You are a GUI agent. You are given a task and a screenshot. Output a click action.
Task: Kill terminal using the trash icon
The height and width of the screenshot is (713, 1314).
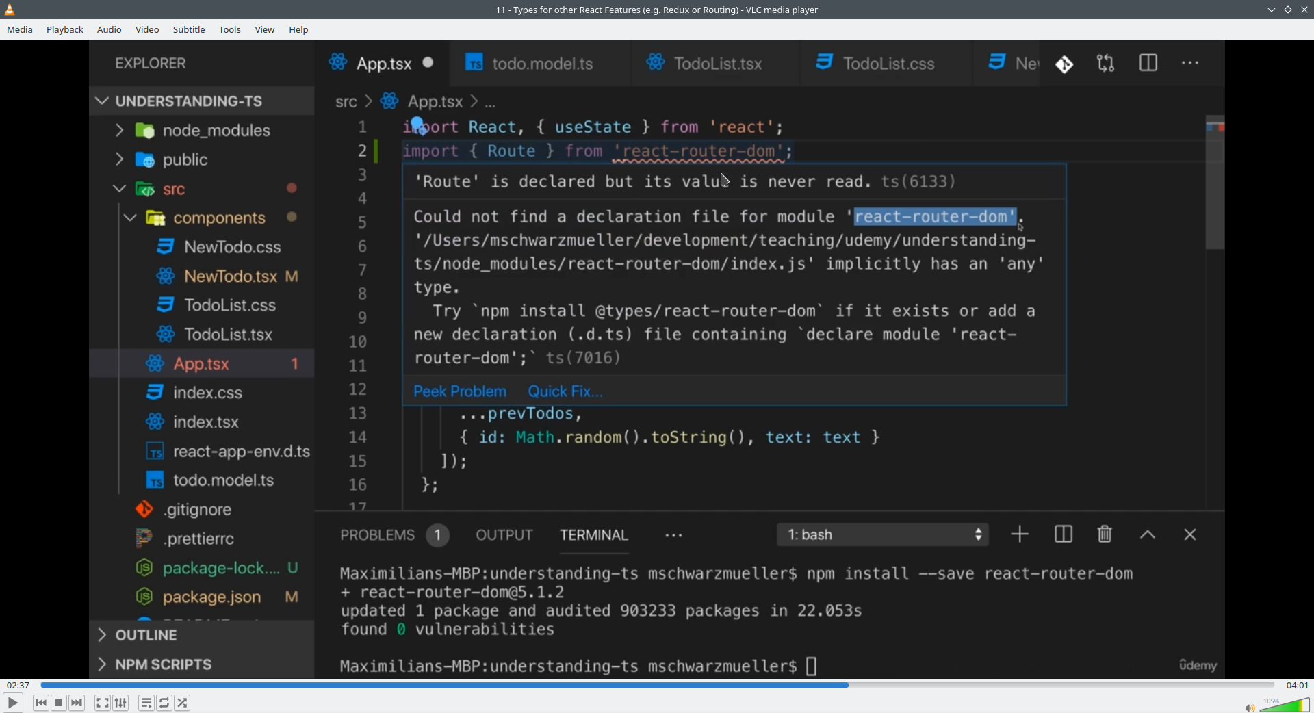1105,534
